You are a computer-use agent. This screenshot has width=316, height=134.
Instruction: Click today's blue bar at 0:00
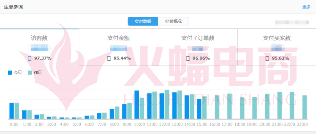(12, 111)
